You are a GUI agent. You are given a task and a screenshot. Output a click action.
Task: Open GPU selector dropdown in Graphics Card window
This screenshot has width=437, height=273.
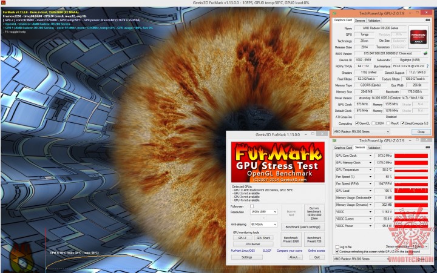pos(362,131)
